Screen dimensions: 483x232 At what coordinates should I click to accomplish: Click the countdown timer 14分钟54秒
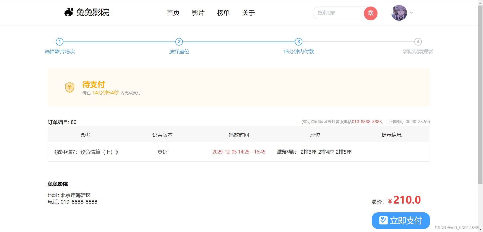coord(106,93)
